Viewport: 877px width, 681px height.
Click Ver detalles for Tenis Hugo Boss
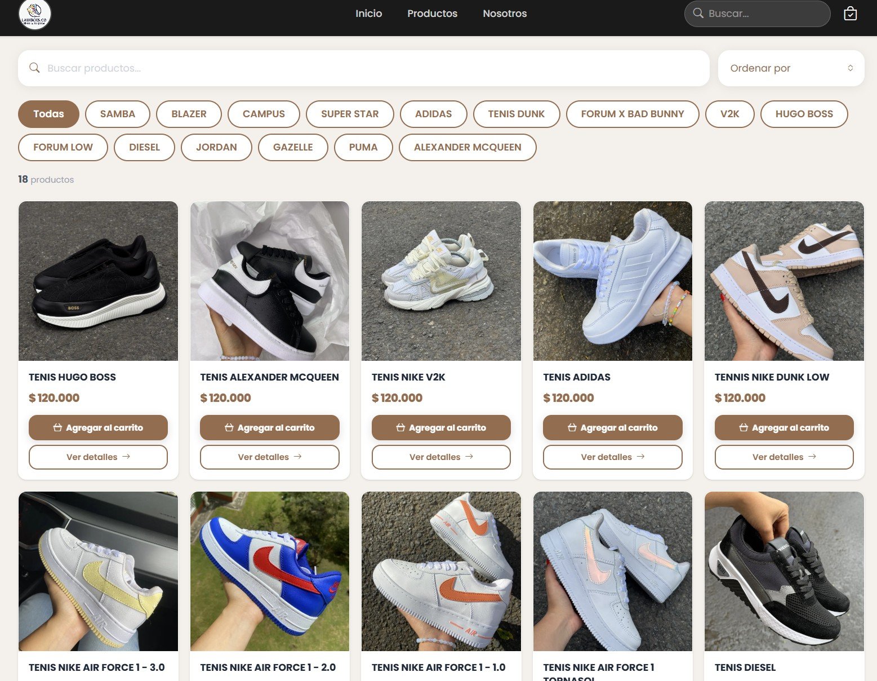tap(98, 457)
